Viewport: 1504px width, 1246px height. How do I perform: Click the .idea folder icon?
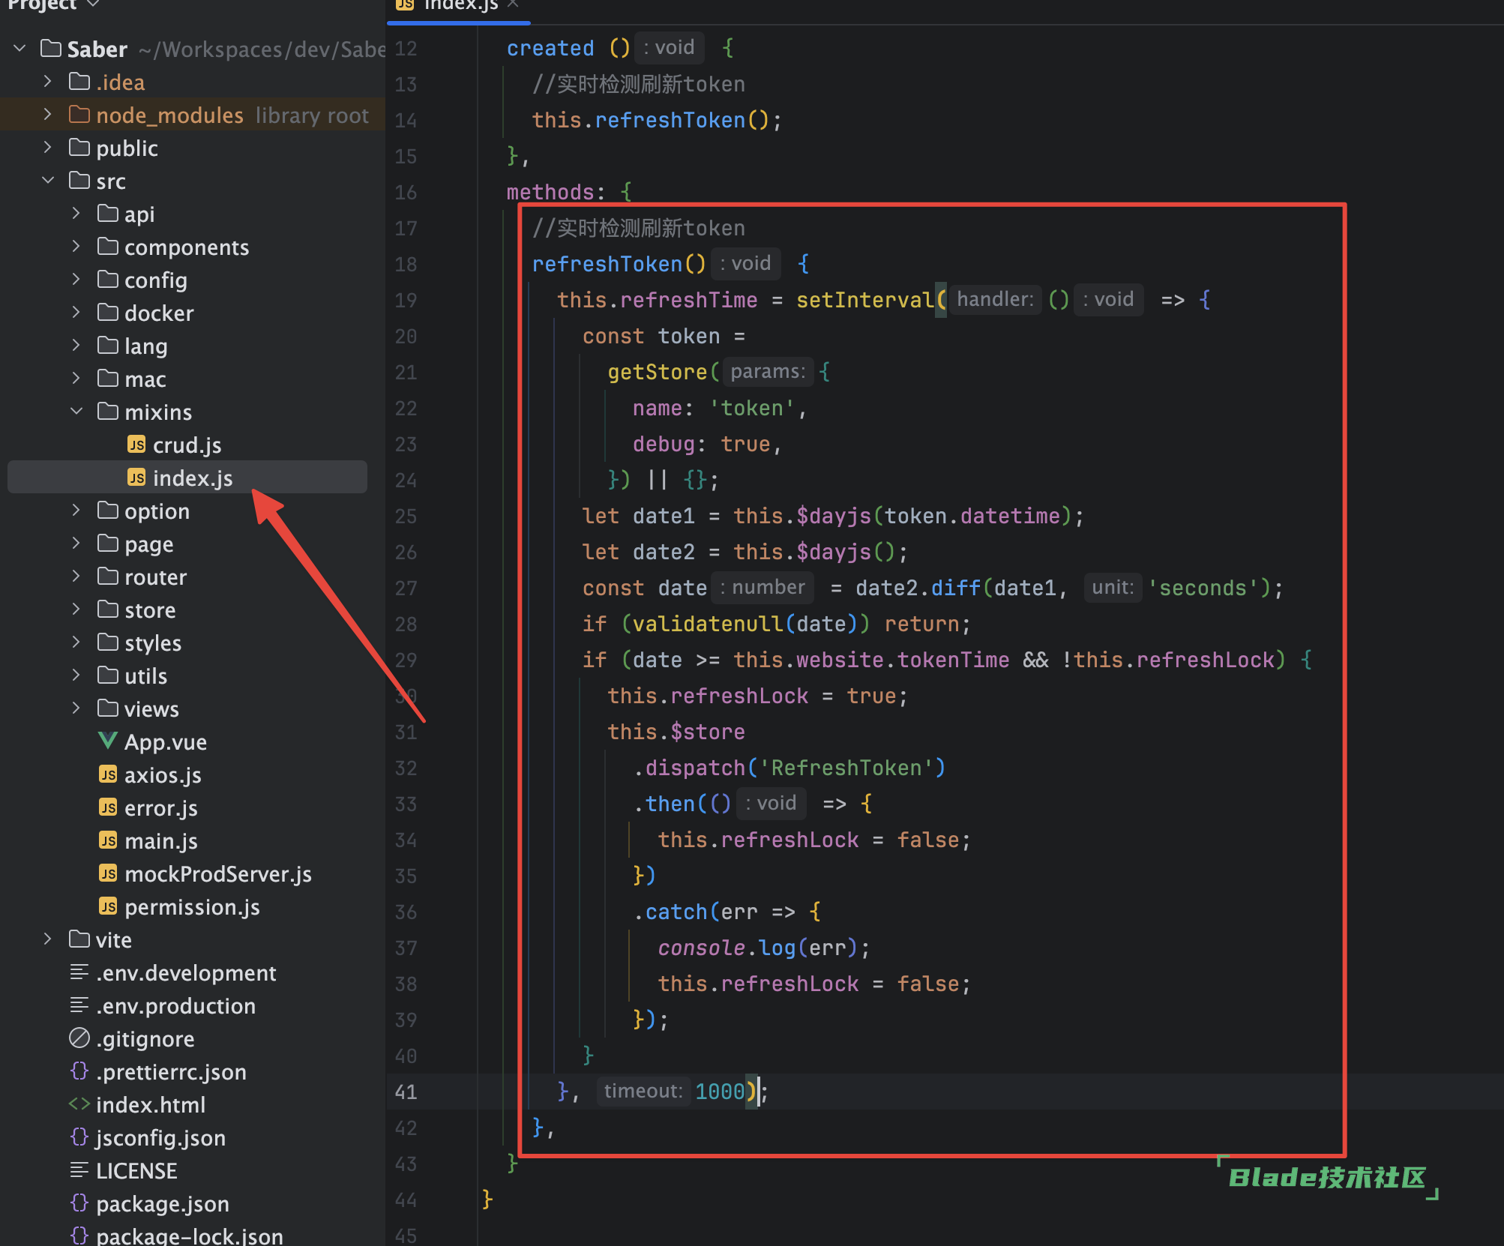click(x=79, y=81)
